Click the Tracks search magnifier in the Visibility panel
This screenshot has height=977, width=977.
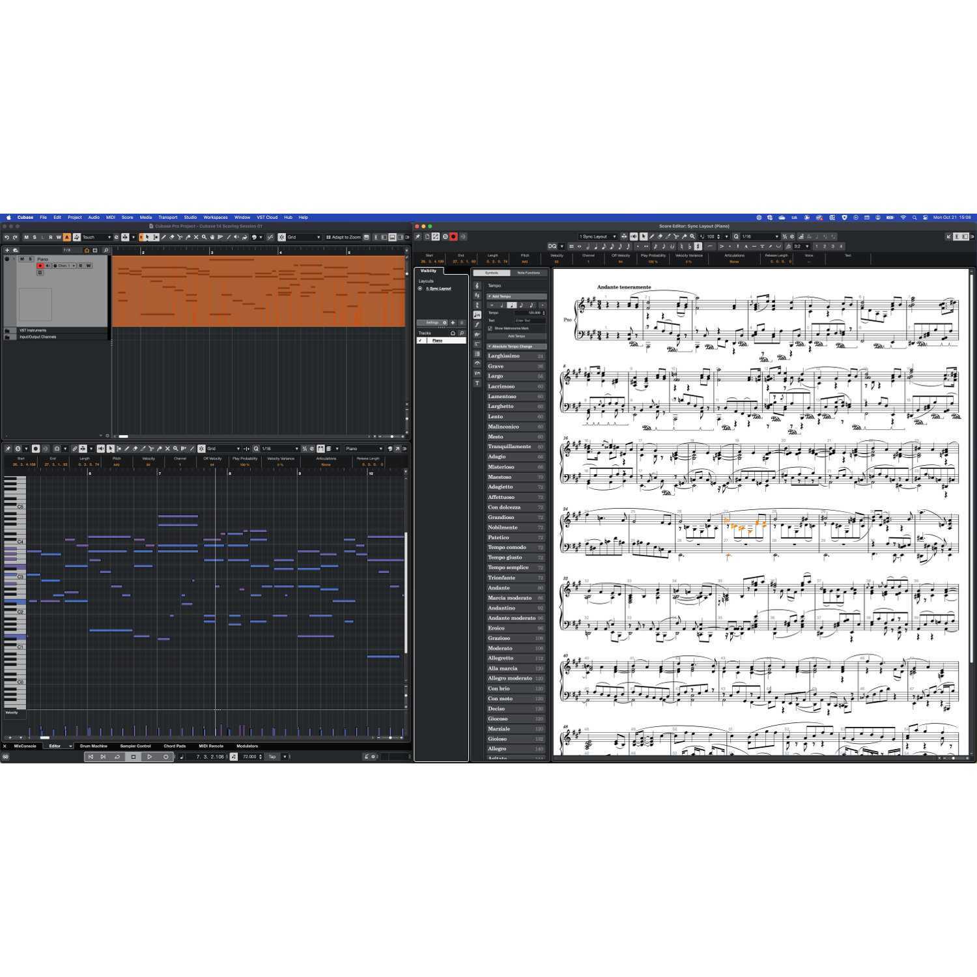click(x=462, y=333)
